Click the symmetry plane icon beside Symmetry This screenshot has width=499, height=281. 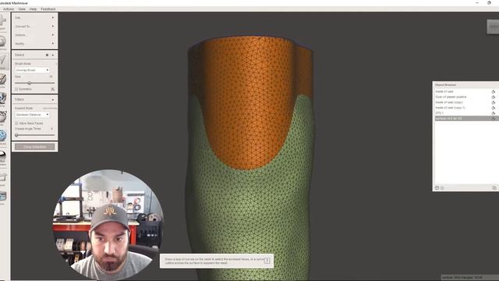click(53, 89)
